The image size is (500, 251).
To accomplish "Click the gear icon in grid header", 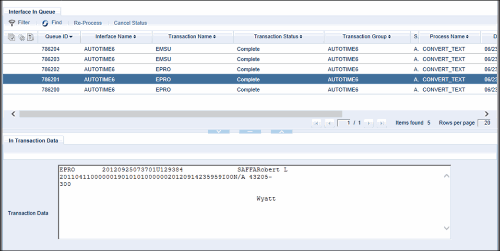I will tap(21, 37).
